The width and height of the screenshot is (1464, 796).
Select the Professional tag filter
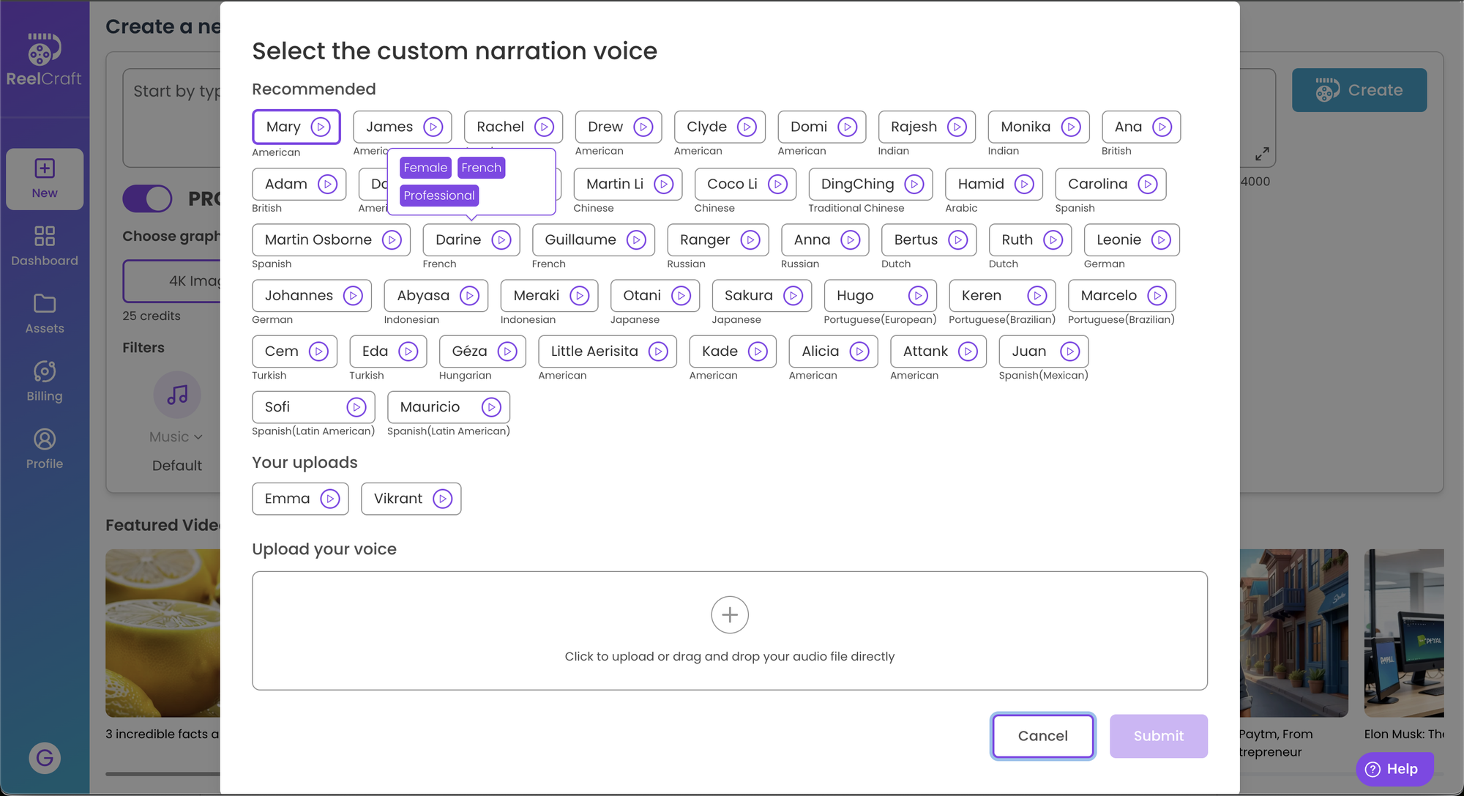[x=438, y=195]
